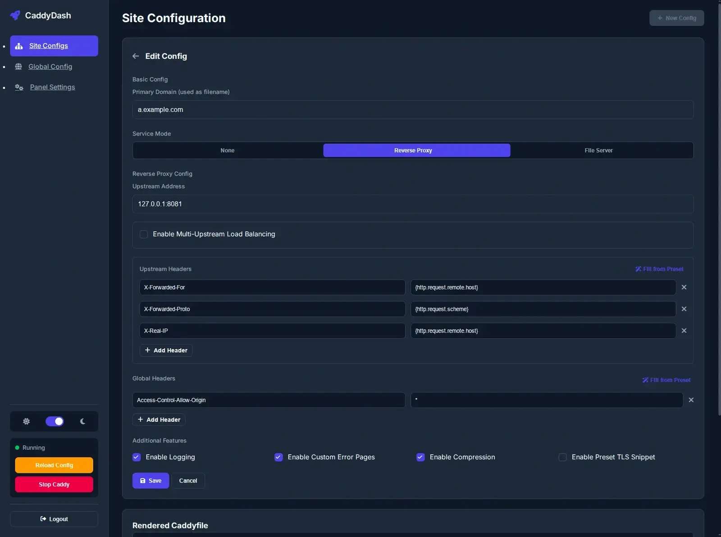Edit the X-Forwarded-Proto header name field

tap(272, 309)
